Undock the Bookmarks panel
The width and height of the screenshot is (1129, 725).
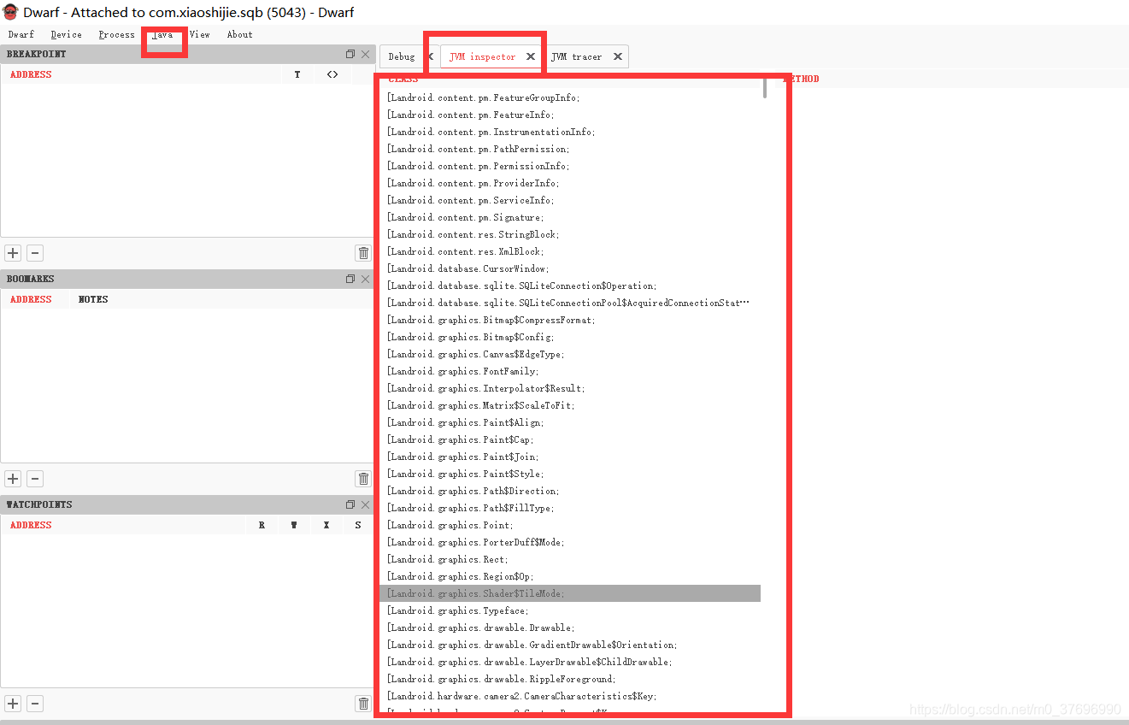coord(350,279)
